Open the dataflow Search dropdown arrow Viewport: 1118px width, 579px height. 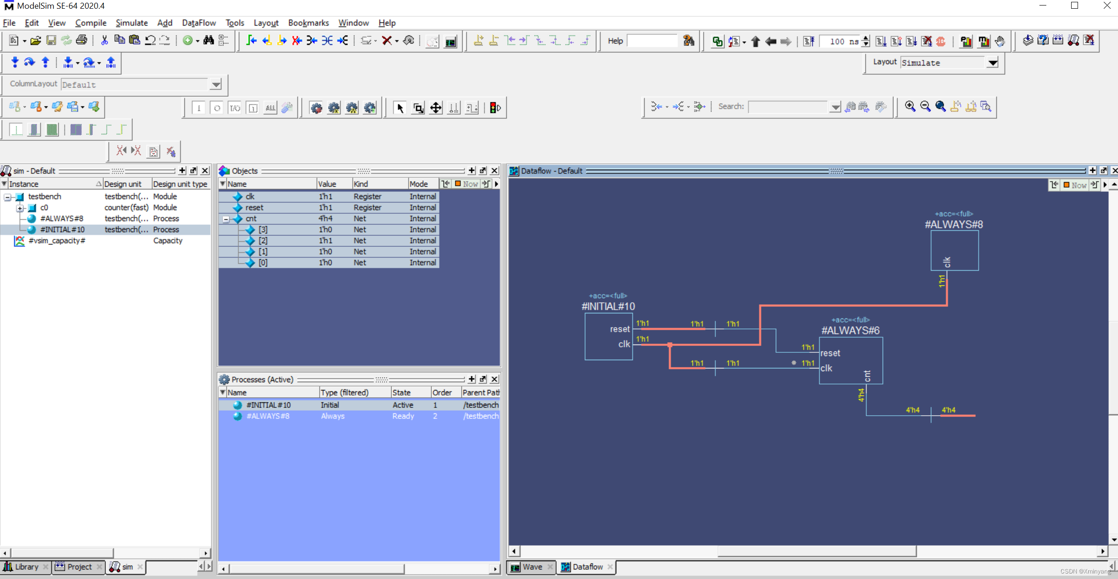pos(835,106)
